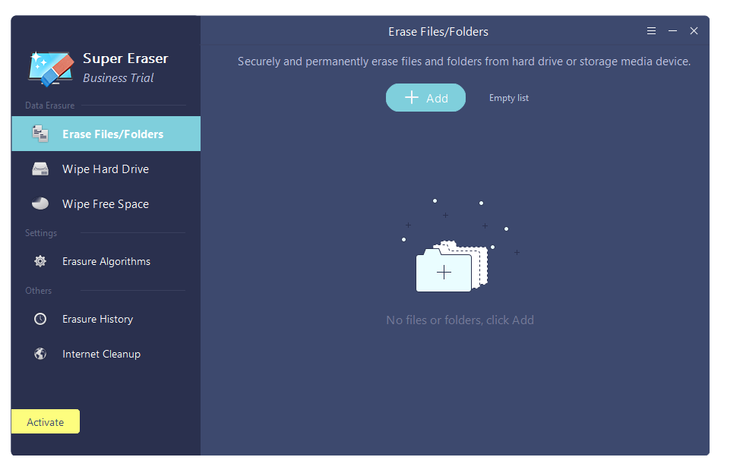Click the Erase Files/Folders document icon
Image resolution: width=743 pixels, height=476 pixels.
tap(40, 134)
